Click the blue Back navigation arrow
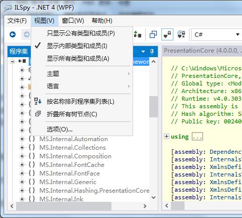The height and width of the screenshot is (218, 242). [13, 34]
